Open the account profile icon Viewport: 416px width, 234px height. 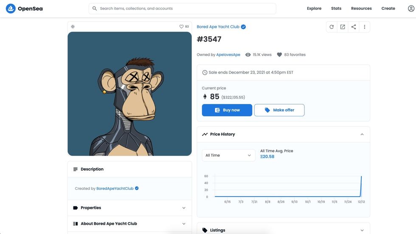pos(411,8)
